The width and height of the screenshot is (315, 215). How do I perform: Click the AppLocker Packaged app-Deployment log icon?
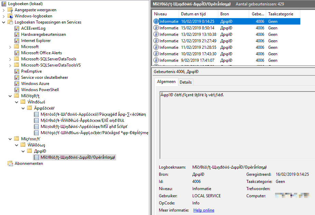tap(36, 133)
